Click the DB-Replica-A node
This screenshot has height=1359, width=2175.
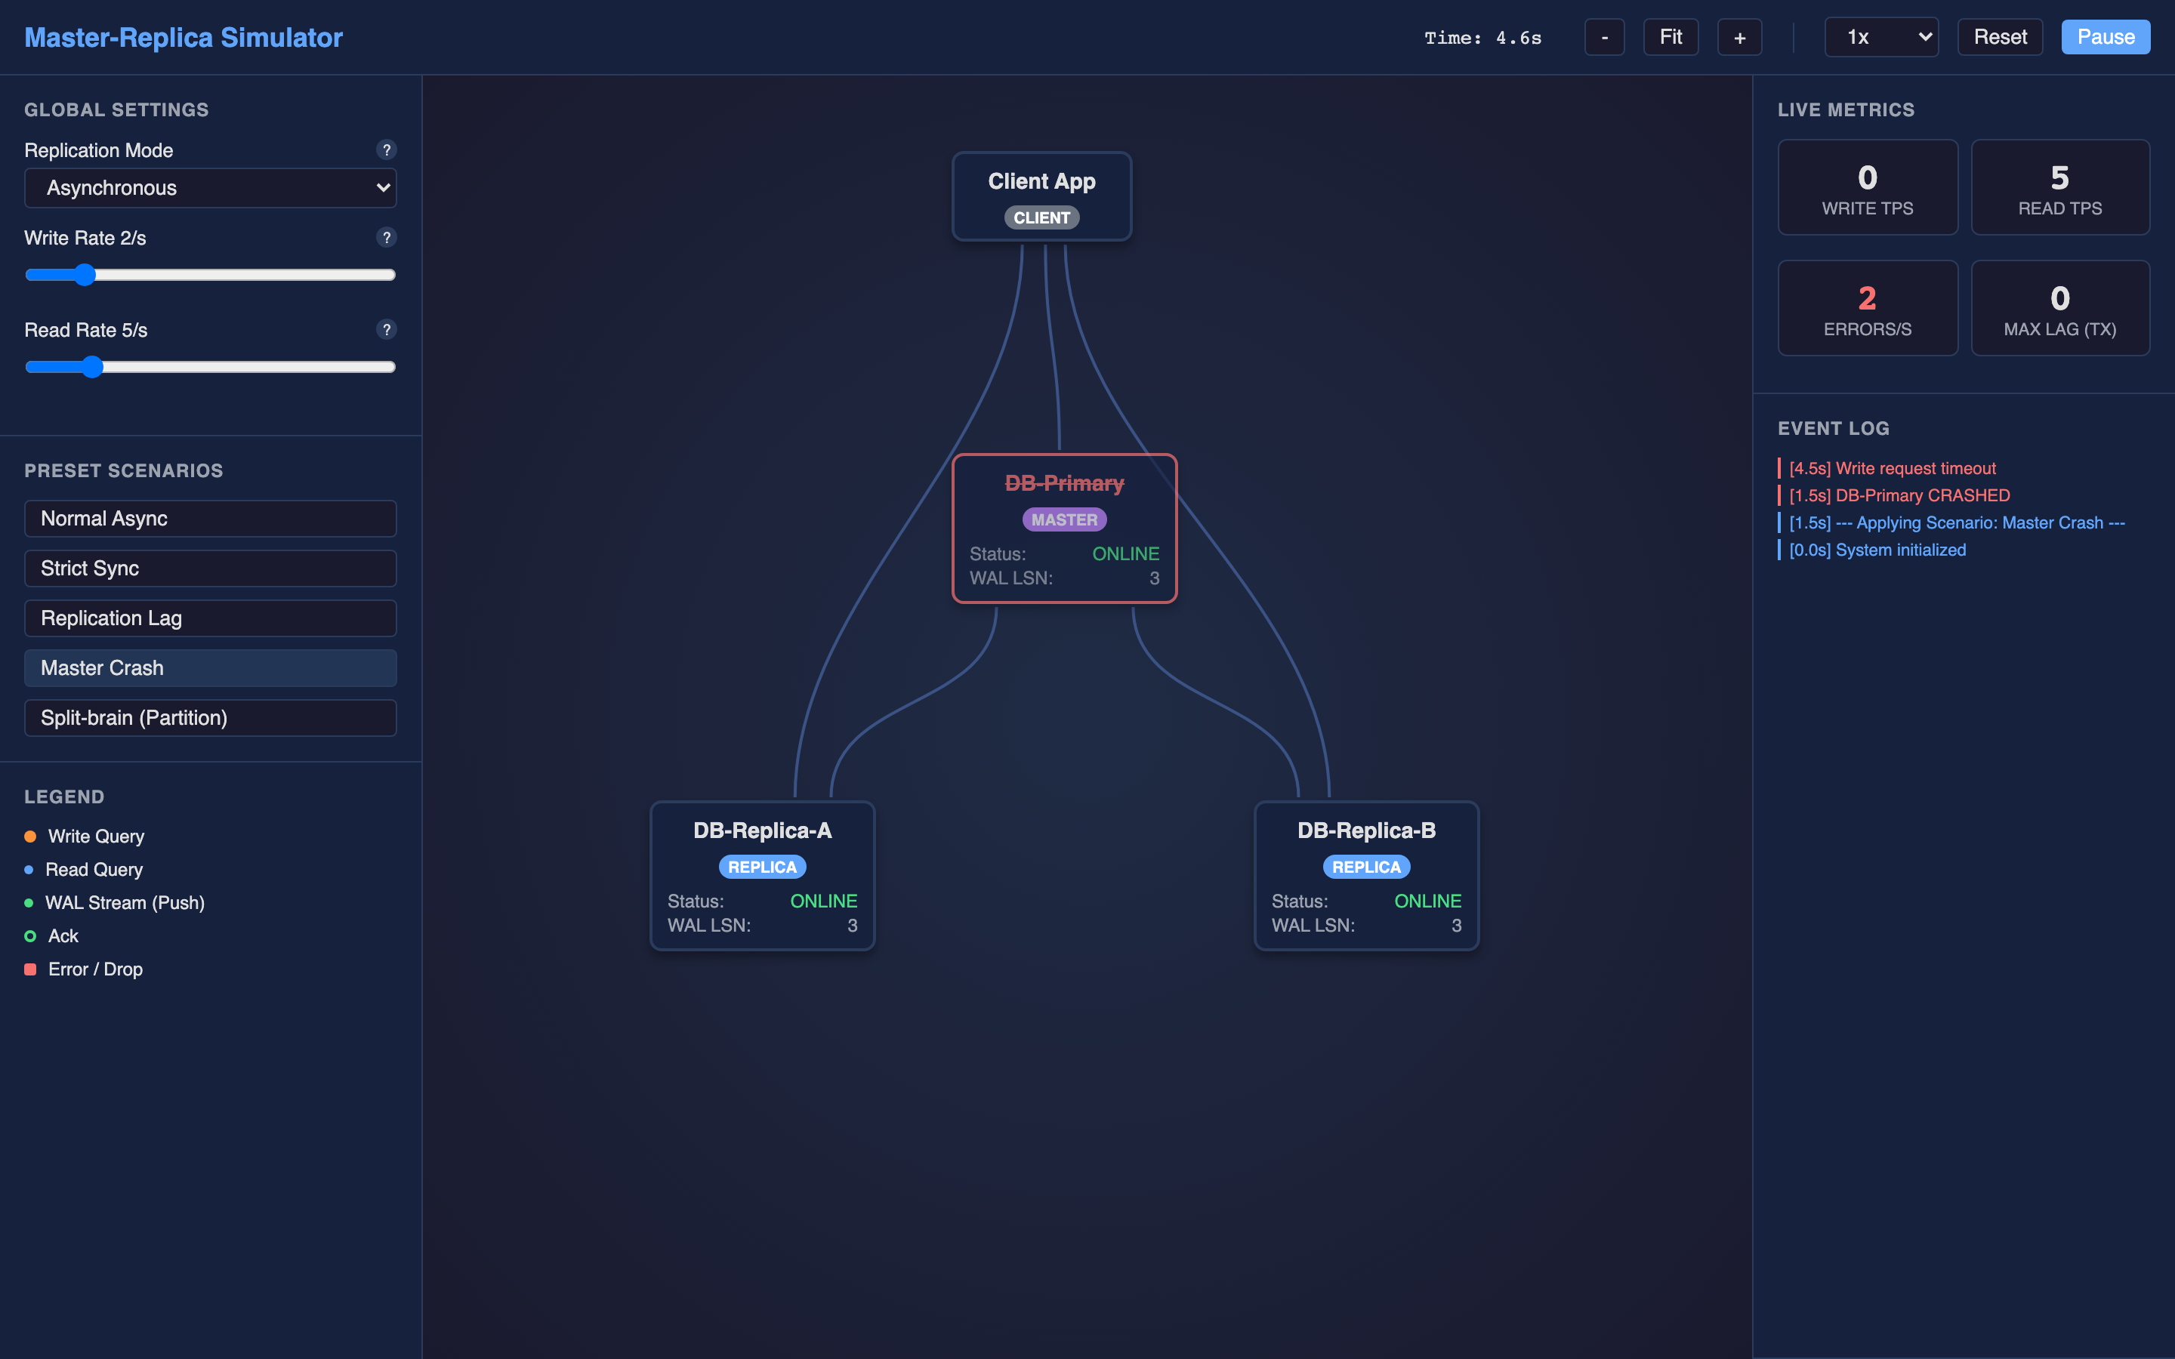(762, 876)
